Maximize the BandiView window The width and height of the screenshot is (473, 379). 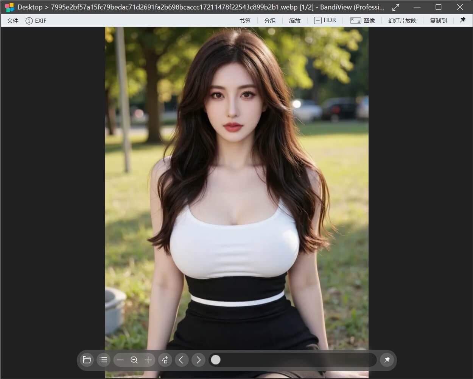[x=439, y=7]
